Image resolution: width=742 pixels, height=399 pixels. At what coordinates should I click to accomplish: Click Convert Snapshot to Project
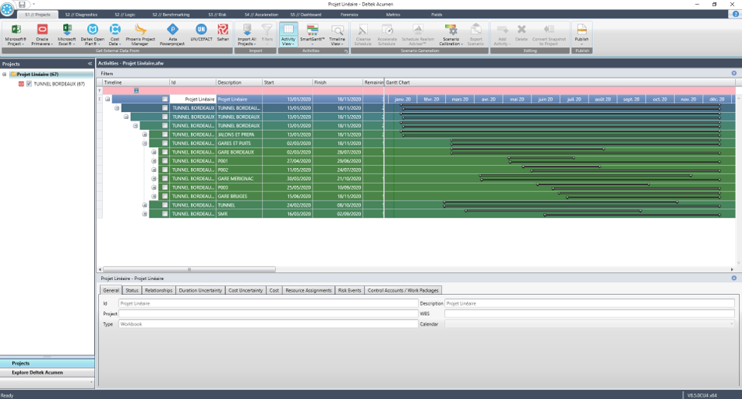(549, 34)
